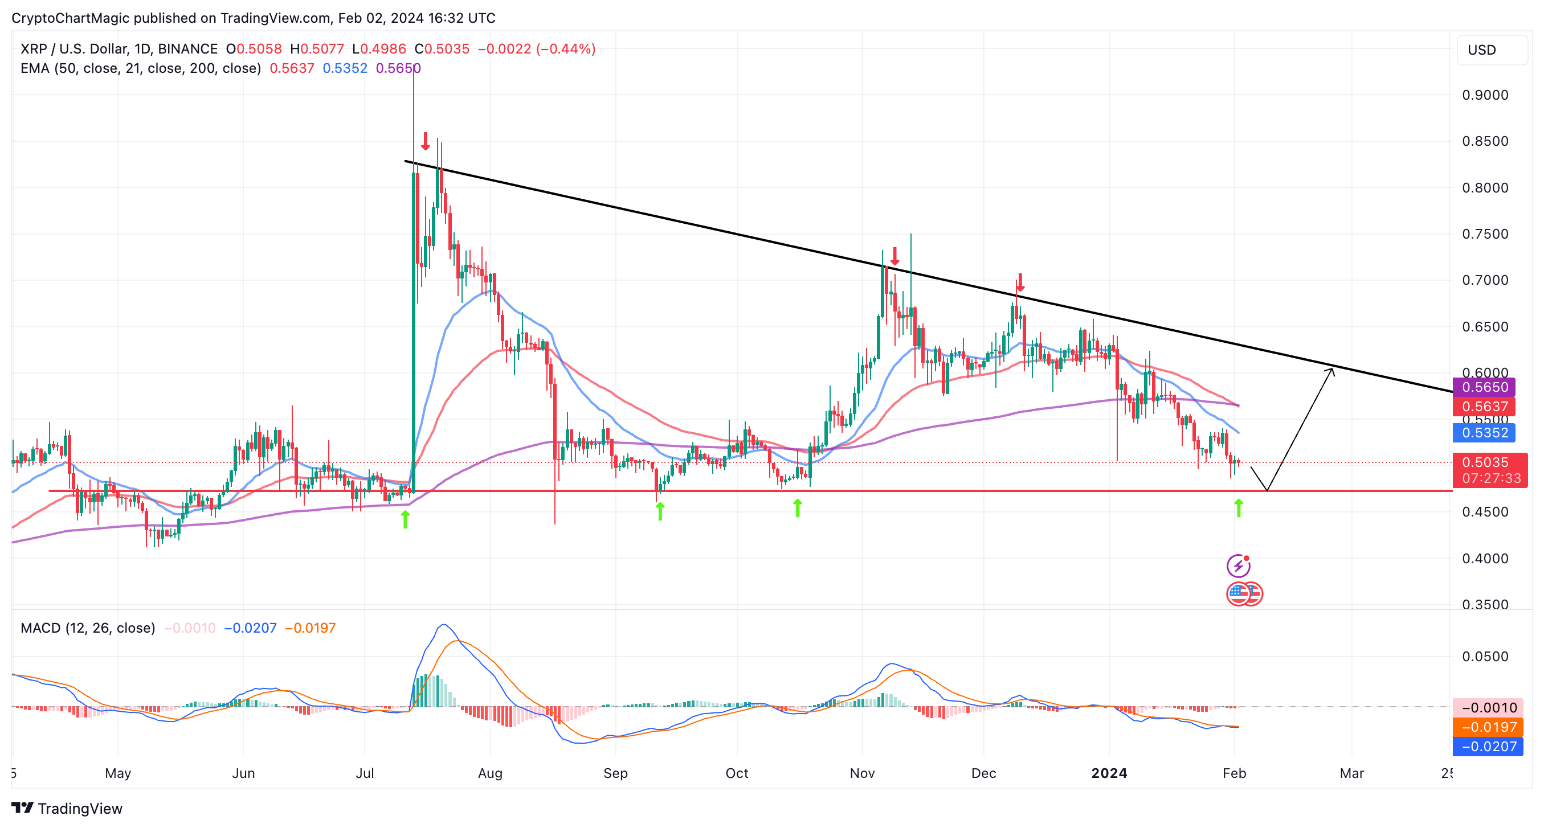Click the closing price C0.5035 in header

442,49
